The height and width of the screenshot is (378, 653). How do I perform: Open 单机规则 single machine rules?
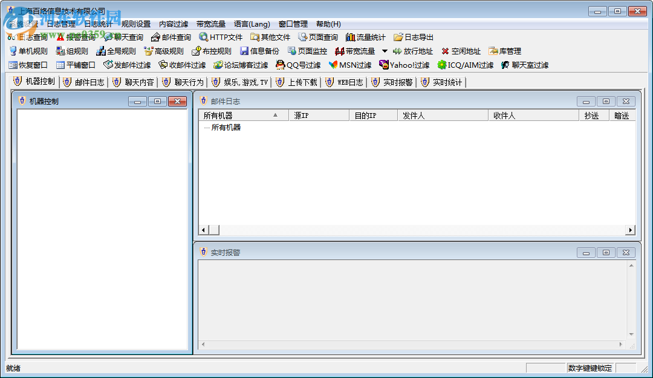[28, 51]
